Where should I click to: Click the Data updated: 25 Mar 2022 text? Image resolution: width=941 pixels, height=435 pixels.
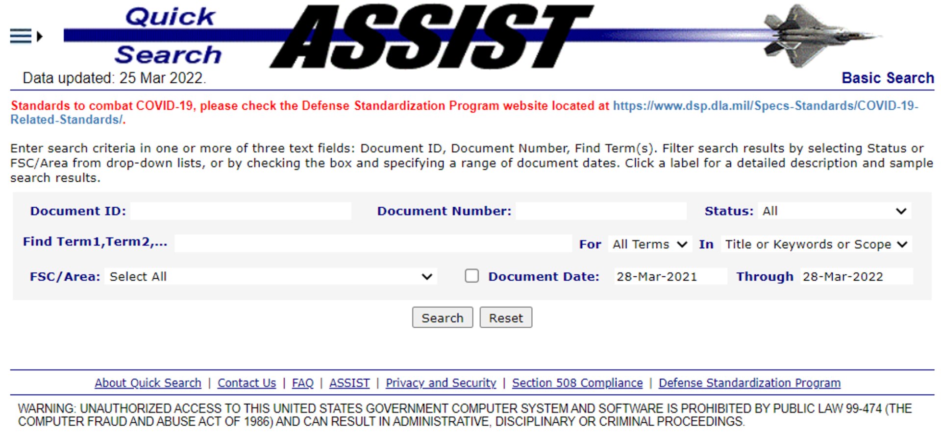pos(114,78)
